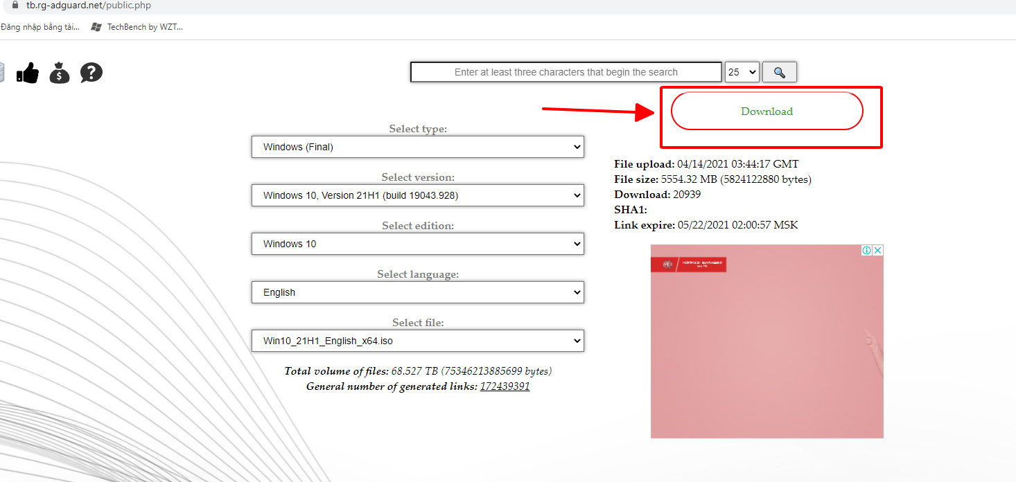Click the money bag donate icon

60,73
